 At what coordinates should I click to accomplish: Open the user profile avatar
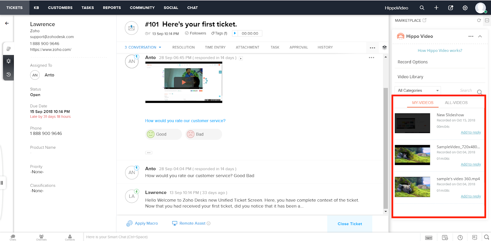pos(480,8)
